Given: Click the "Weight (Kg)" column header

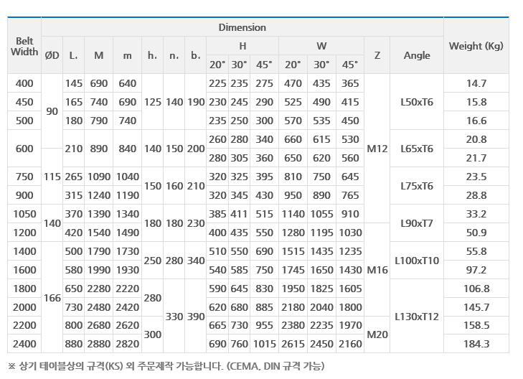Looking at the screenshot, I should click(x=476, y=46).
